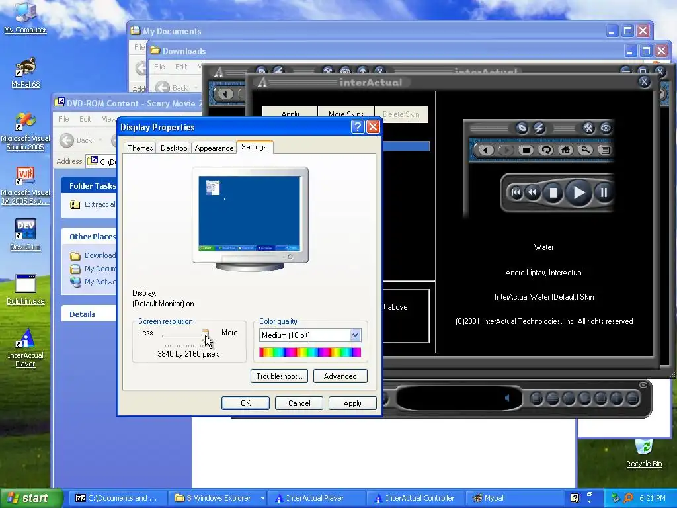Screen dimensions: 677x508
Task: Select the Settings tab
Action: pyautogui.click(x=254, y=147)
